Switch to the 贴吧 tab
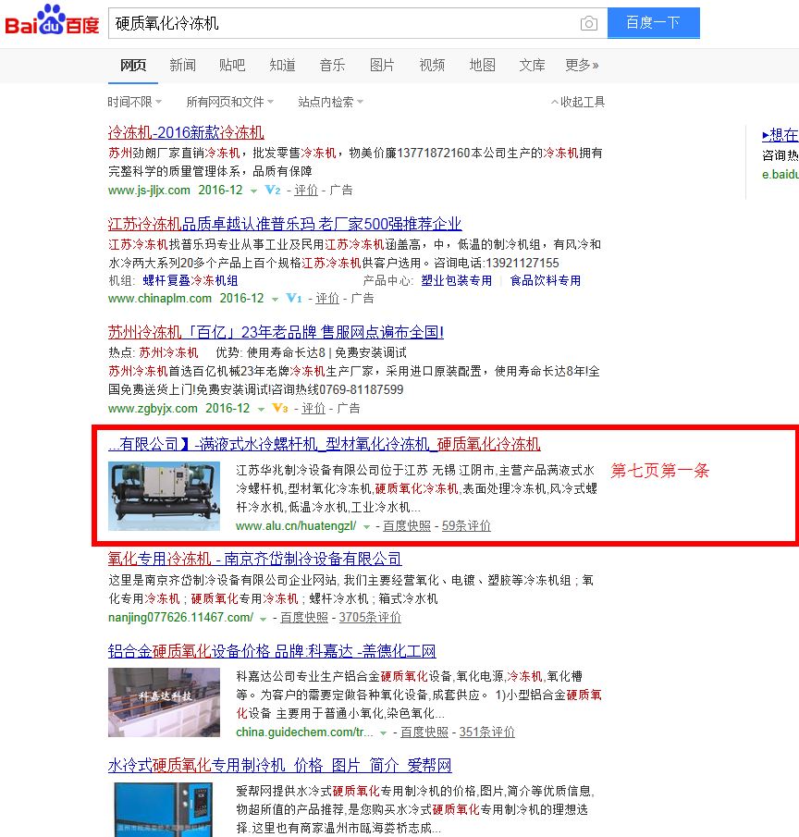 tap(232, 65)
